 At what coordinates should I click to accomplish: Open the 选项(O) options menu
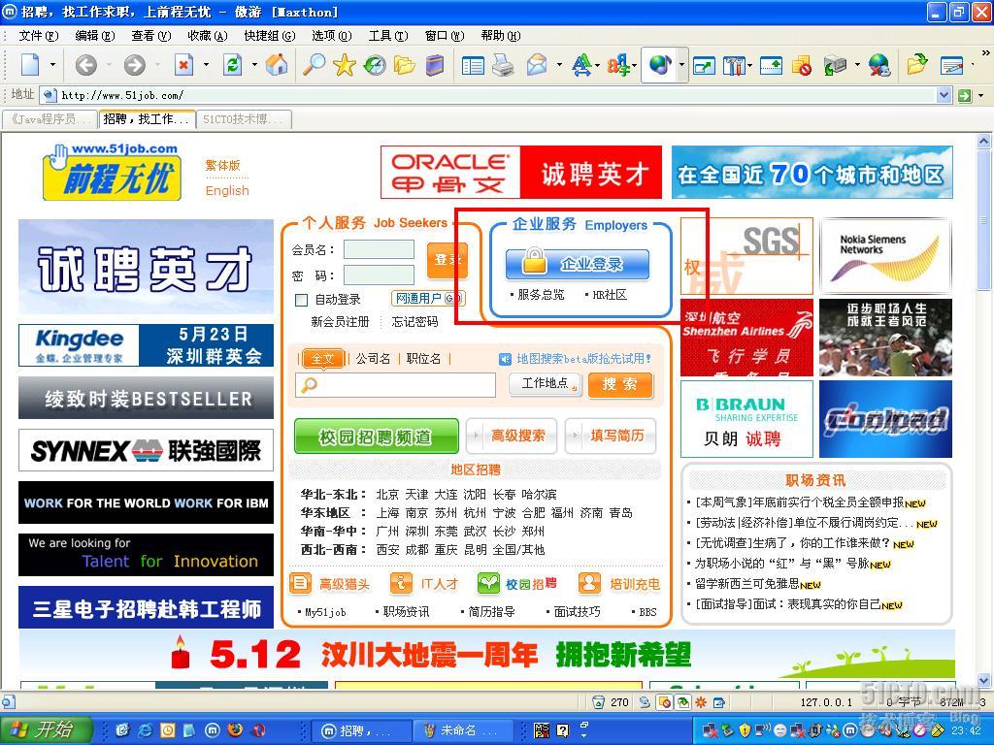tap(332, 36)
